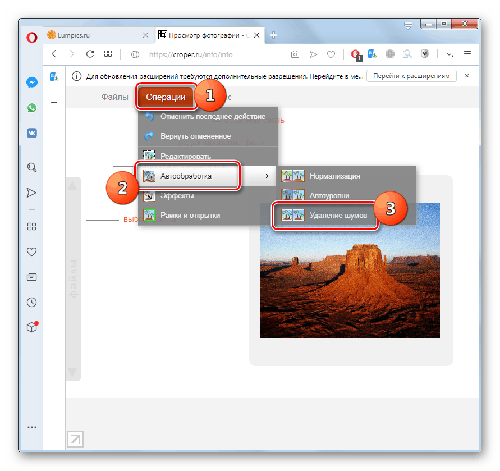Open My Flow arrow in sidebar
Image resolution: width=500 pixels, height=471 pixels.
click(x=31, y=193)
